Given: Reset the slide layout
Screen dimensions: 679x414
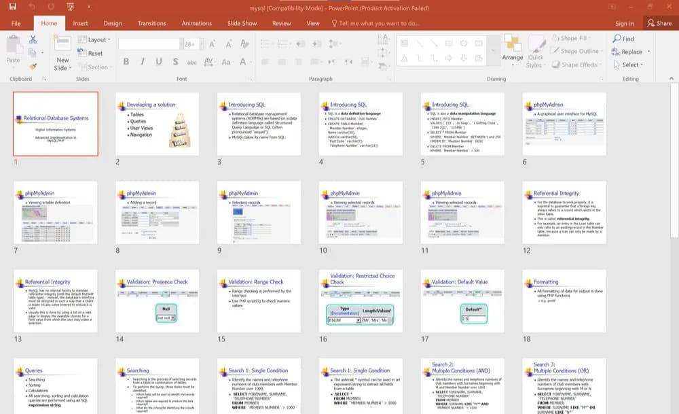Looking at the screenshot, I should pyautogui.click(x=90, y=53).
